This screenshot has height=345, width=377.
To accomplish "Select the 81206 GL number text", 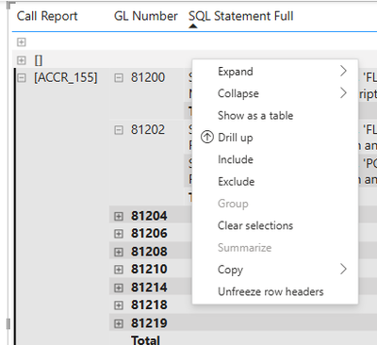I will pyautogui.click(x=149, y=234).
